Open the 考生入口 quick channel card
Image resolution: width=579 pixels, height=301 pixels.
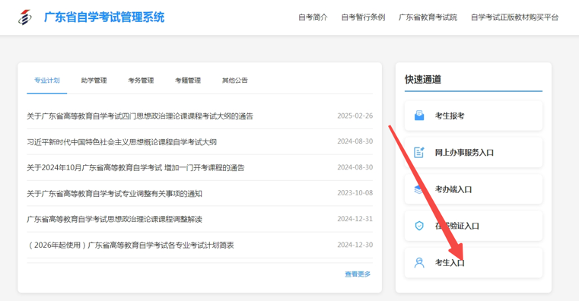[473, 263]
